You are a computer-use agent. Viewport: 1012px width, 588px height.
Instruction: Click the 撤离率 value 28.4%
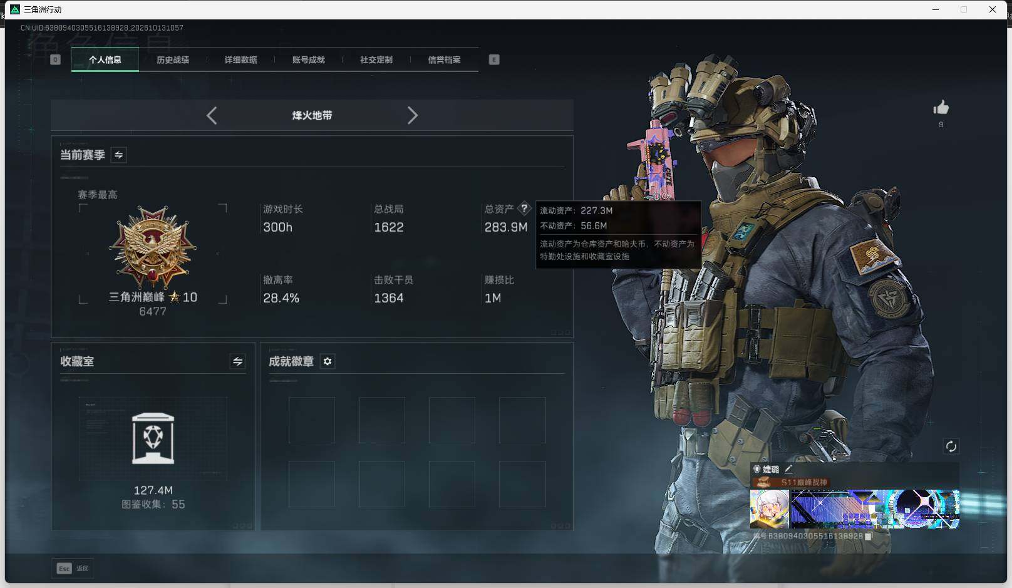click(x=281, y=298)
